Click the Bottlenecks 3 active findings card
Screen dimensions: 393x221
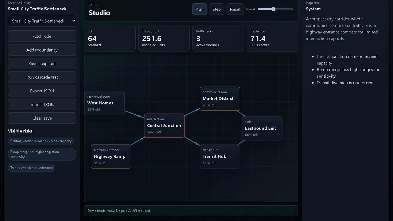pos(218,38)
